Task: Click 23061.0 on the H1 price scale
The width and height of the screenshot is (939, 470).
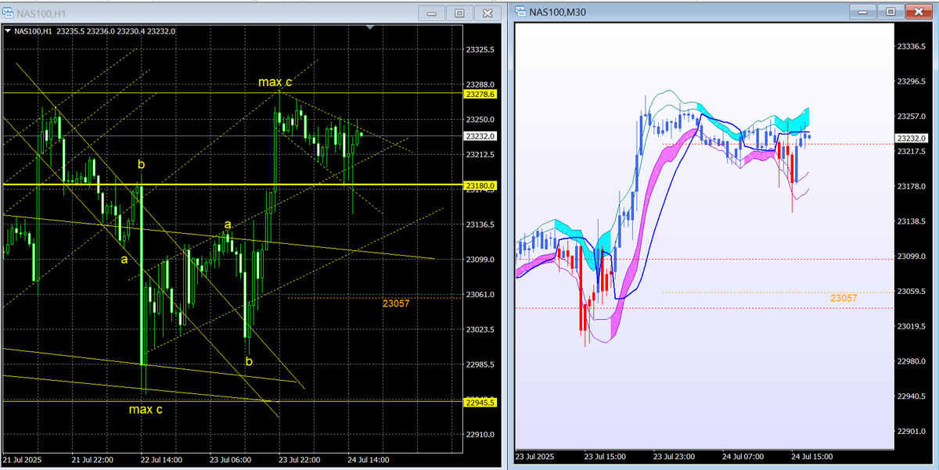Action: point(480,295)
